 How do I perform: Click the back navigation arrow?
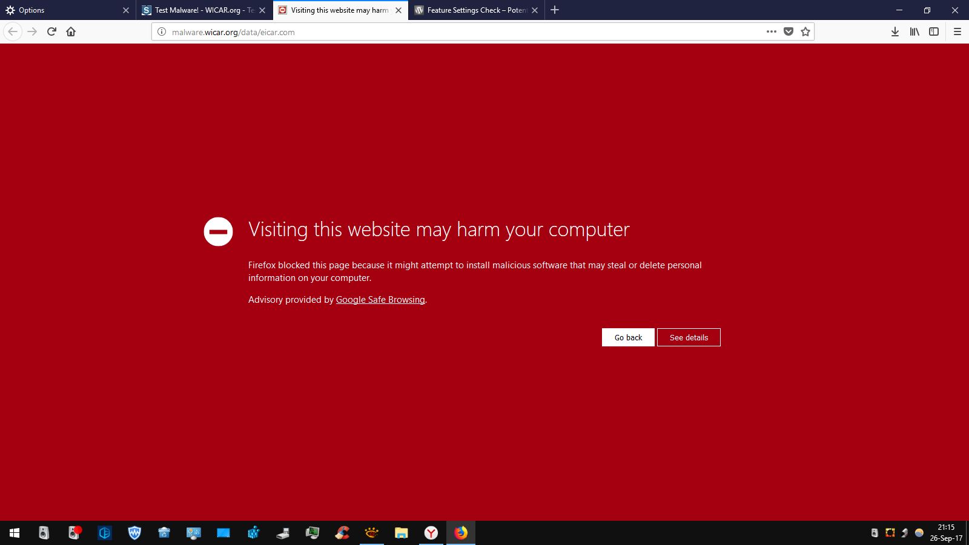point(13,31)
